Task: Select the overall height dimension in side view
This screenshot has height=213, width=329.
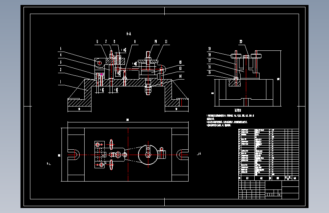Action: pos(279,79)
